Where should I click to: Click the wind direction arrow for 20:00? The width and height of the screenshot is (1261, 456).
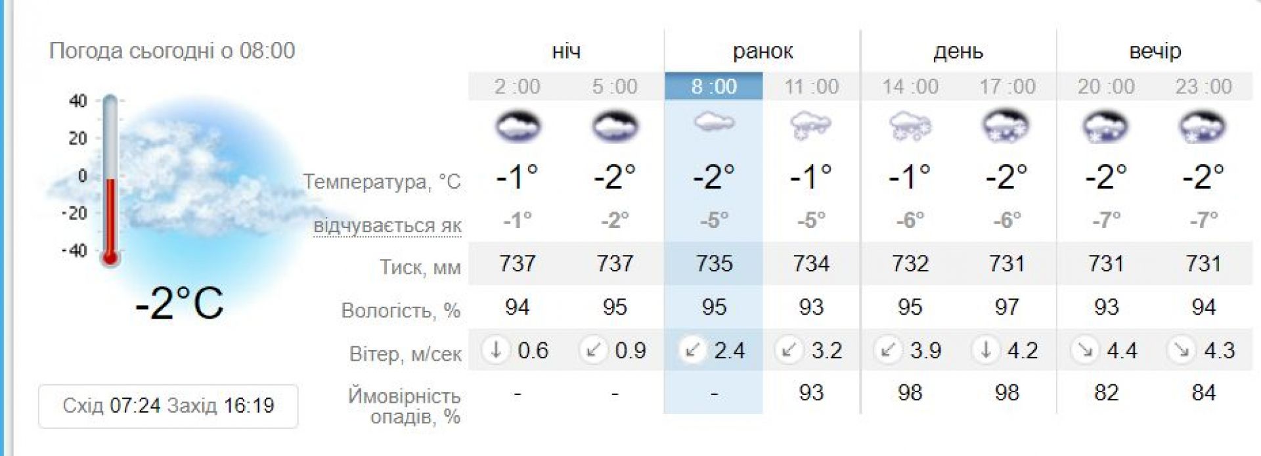point(1084,350)
